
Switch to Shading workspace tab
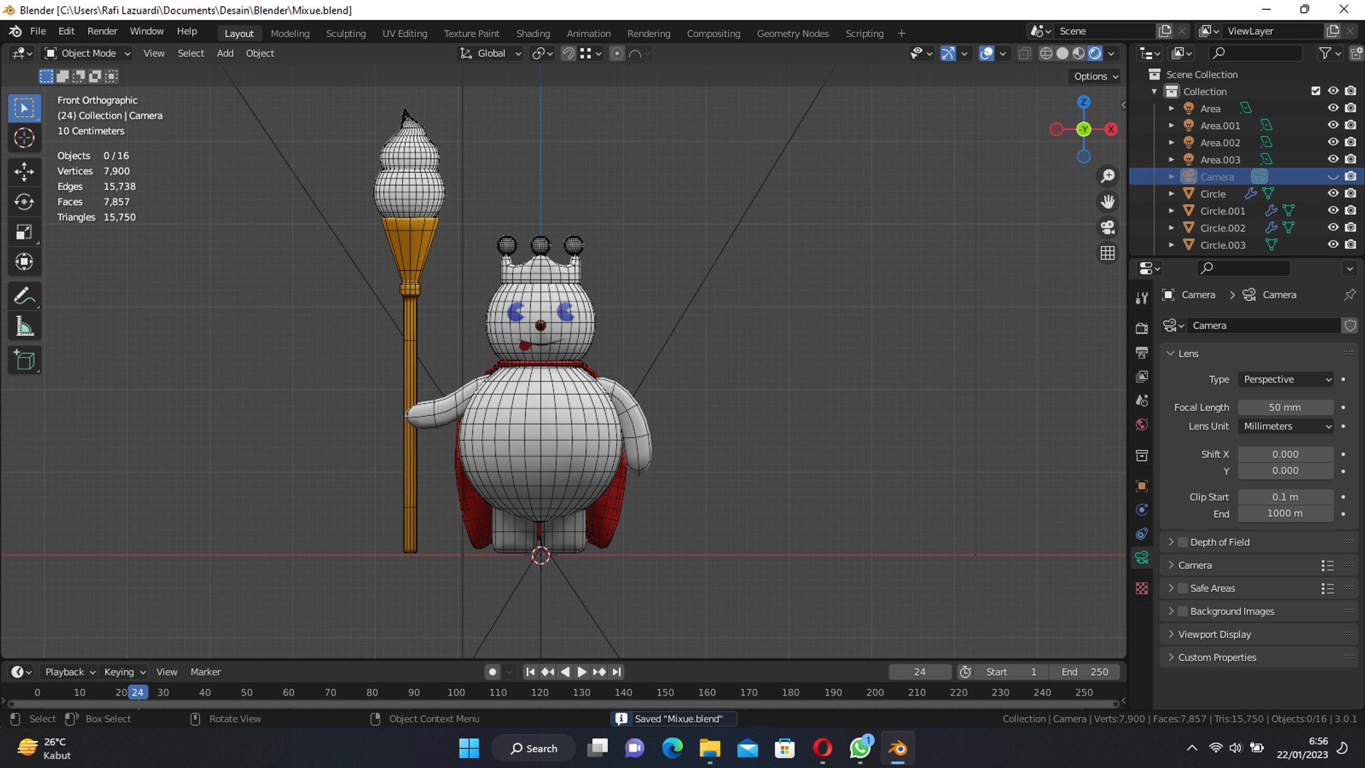pos(533,33)
